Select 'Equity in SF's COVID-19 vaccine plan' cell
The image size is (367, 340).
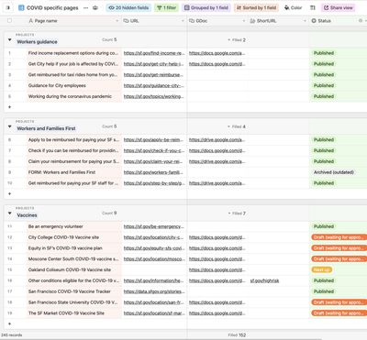tap(73, 248)
